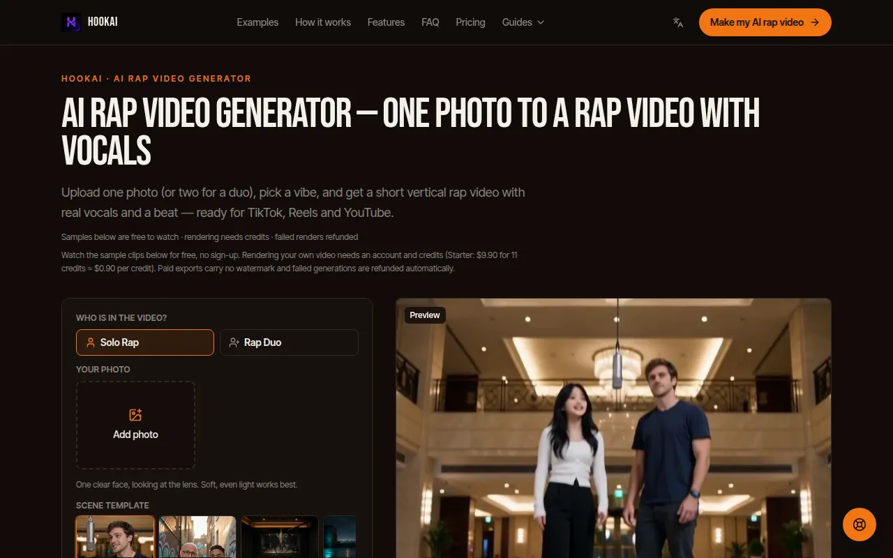Click the orange HOOKAI · AI RAP VIDEO GENERATOR tagline
This screenshot has width=893, height=558.
coord(156,79)
